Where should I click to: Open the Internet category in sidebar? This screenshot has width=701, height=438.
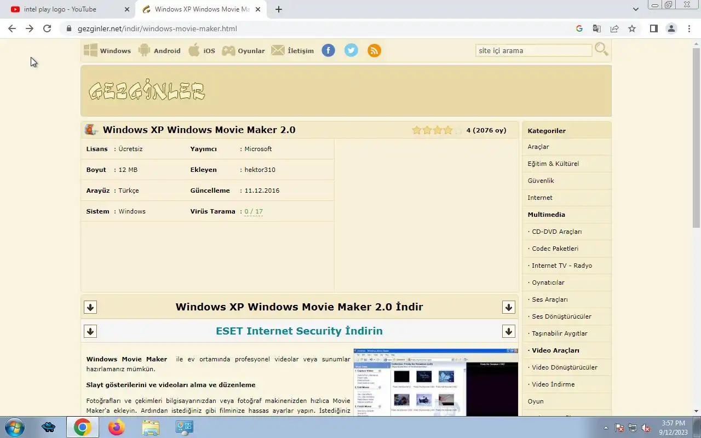click(540, 198)
